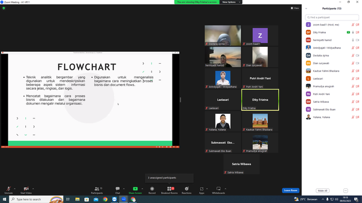The image size is (362, 203).
Task: Expand whiteboard options arrow beside Whiteboards
Action: tap(225, 189)
